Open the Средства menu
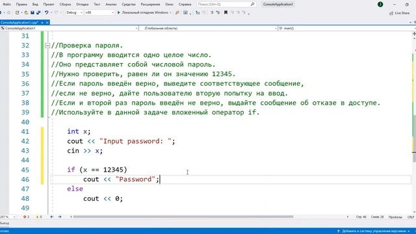Screen dimensions: 416x234 point(129,5)
